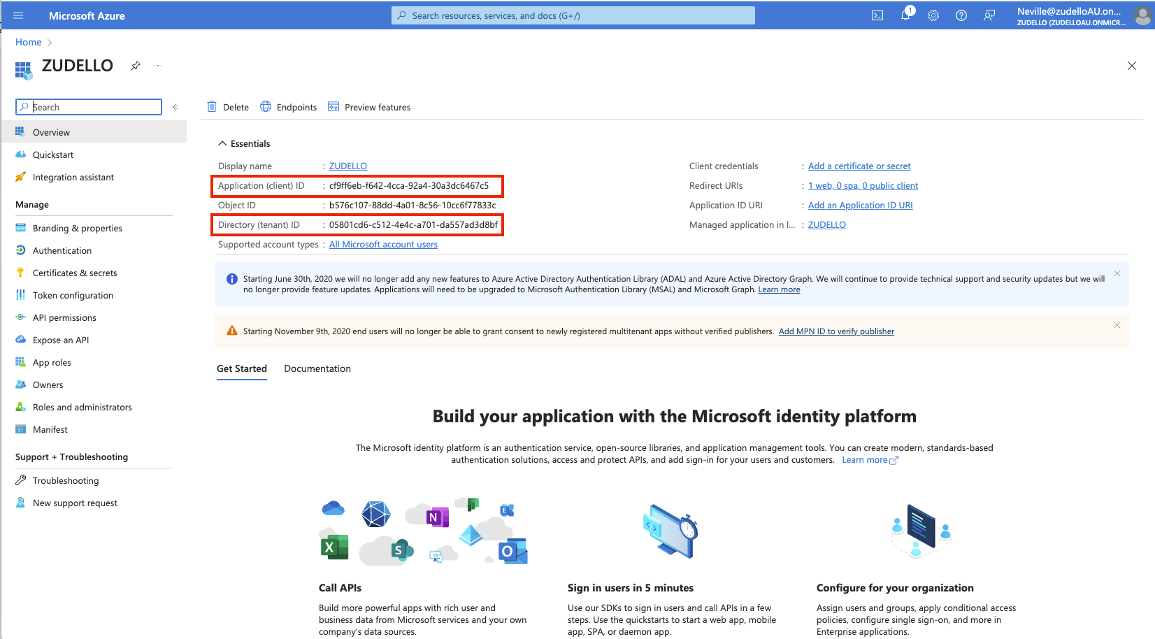Open portal settings gear
The height and width of the screenshot is (639, 1155).
point(933,15)
